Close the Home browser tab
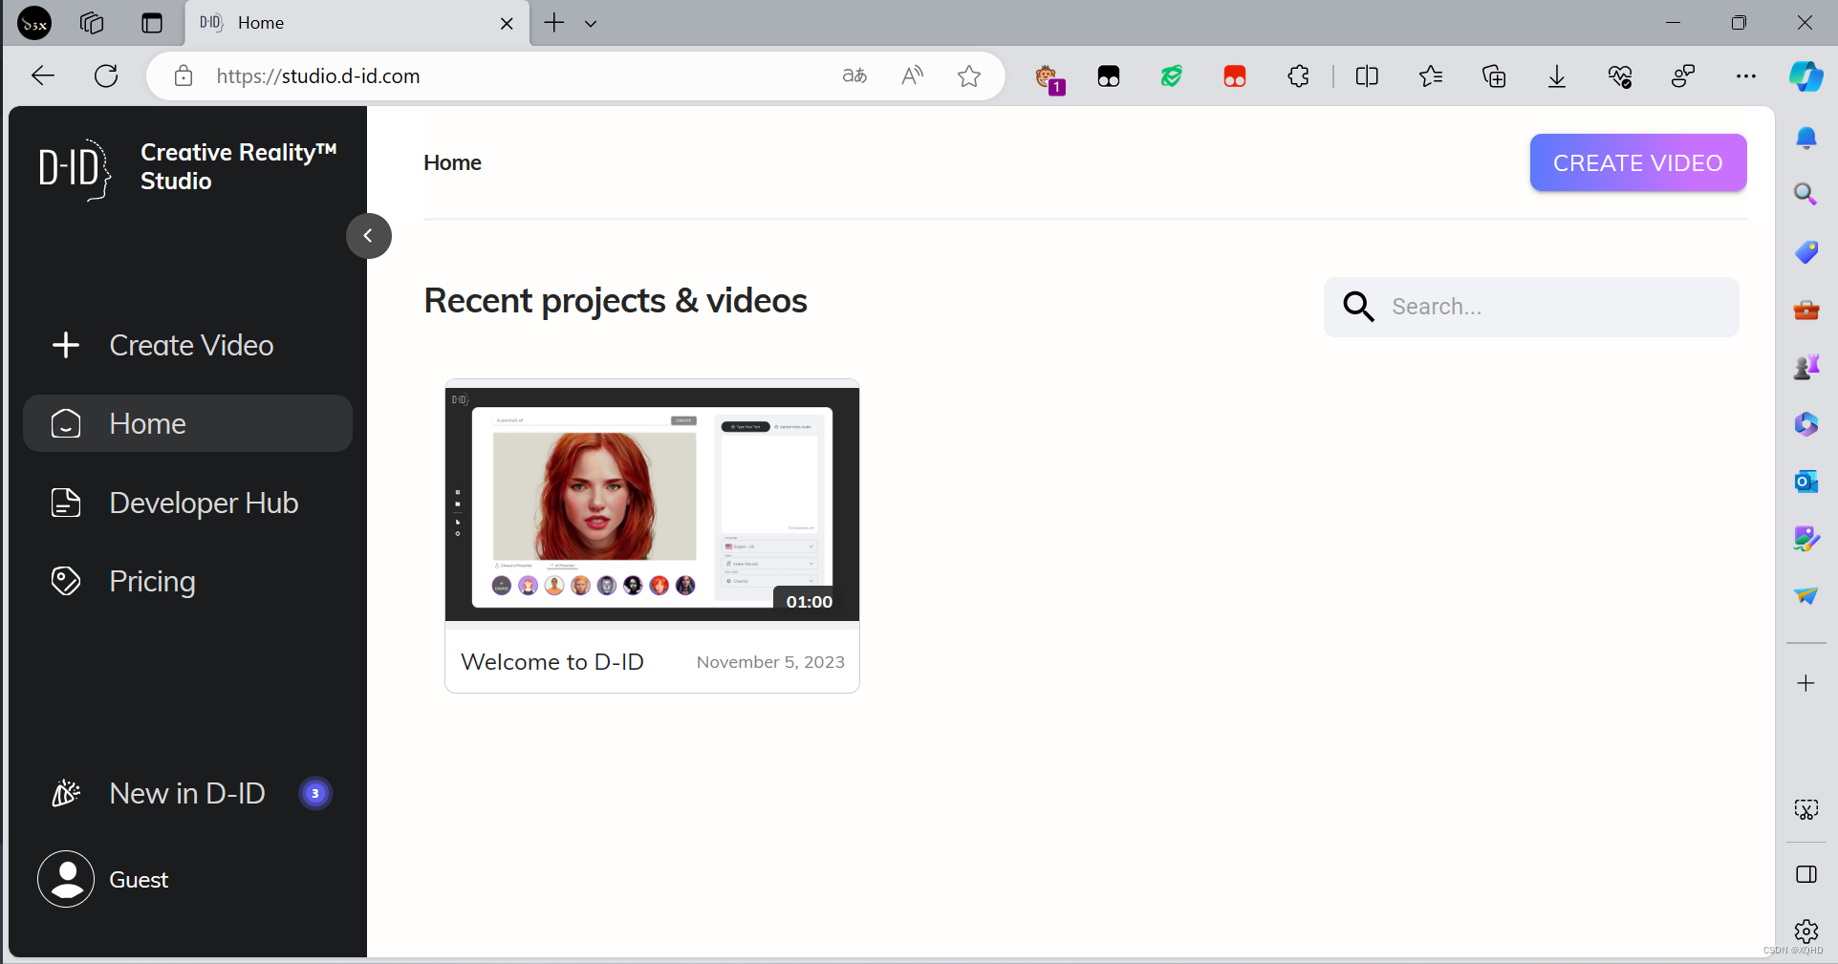 [x=507, y=23]
